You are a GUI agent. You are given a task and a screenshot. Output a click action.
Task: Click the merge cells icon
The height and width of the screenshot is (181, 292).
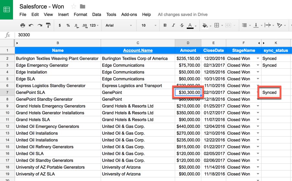coord(228,25)
